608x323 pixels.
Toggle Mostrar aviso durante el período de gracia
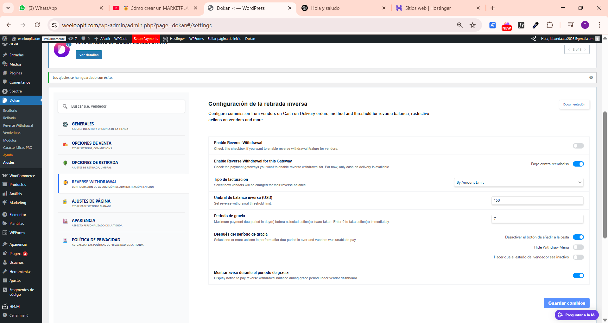(x=578, y=275)
